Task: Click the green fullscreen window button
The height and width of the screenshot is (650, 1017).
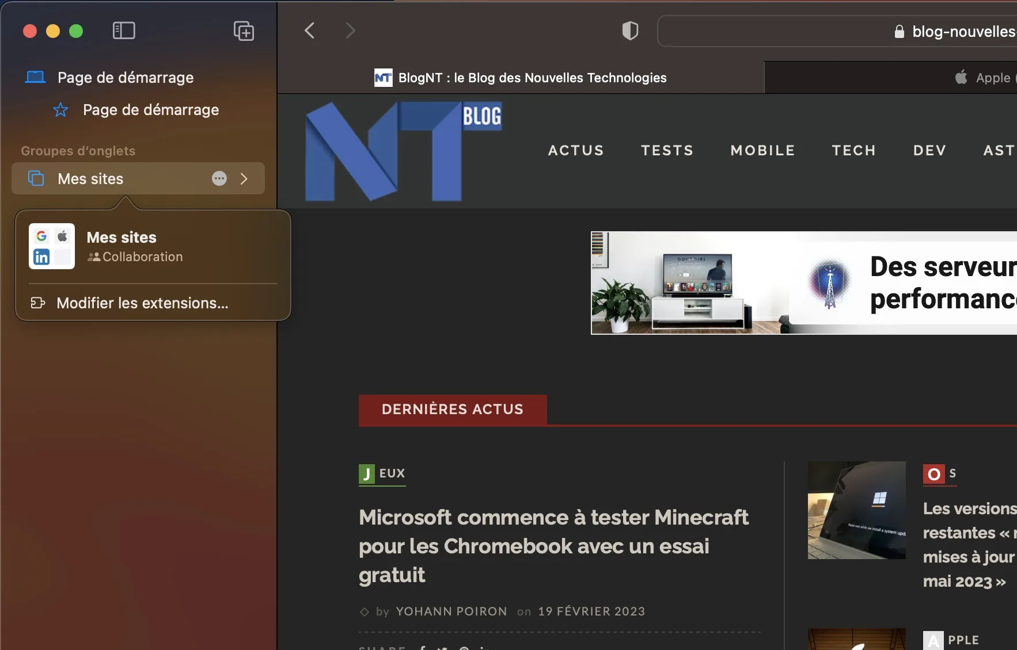Action: 76,30
